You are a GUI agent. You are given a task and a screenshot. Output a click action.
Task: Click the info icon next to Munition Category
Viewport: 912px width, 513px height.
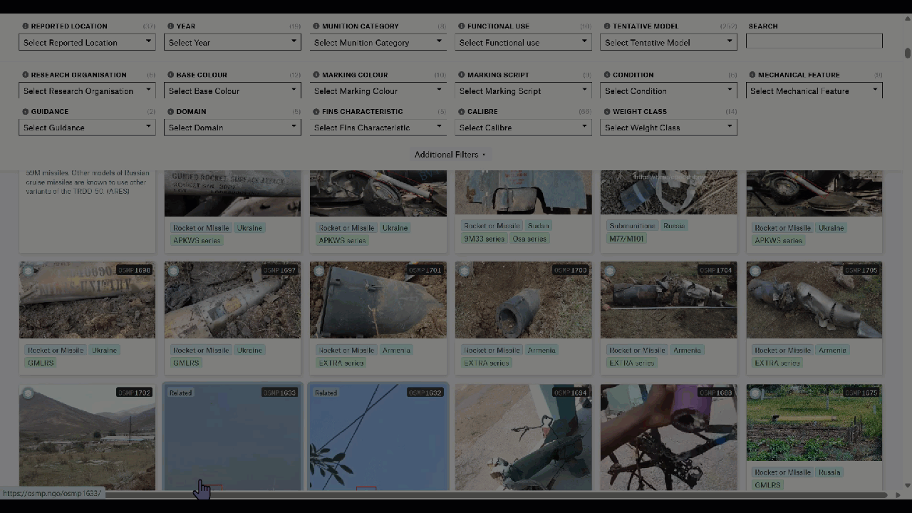point(316,26)
